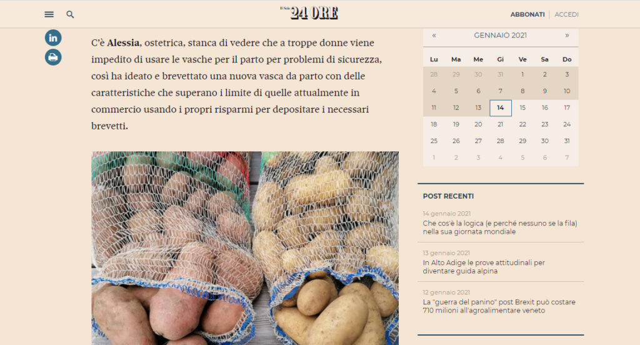The width and height of the screenshot is (640, 345).
Task: Open post about guerra del panino Brexit
Action: click(499, 306)
